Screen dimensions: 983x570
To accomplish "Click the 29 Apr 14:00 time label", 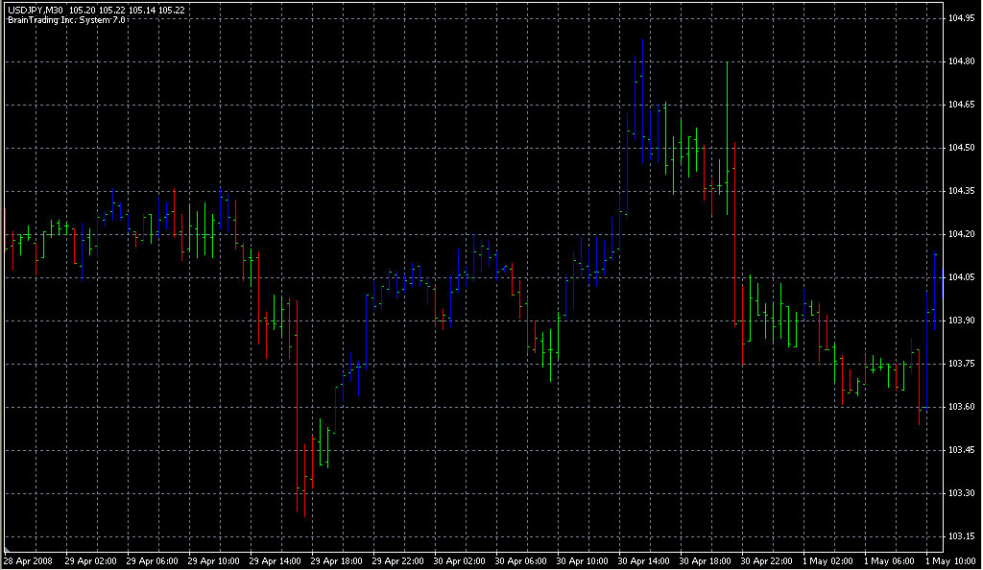I will [x=275, y=560].
